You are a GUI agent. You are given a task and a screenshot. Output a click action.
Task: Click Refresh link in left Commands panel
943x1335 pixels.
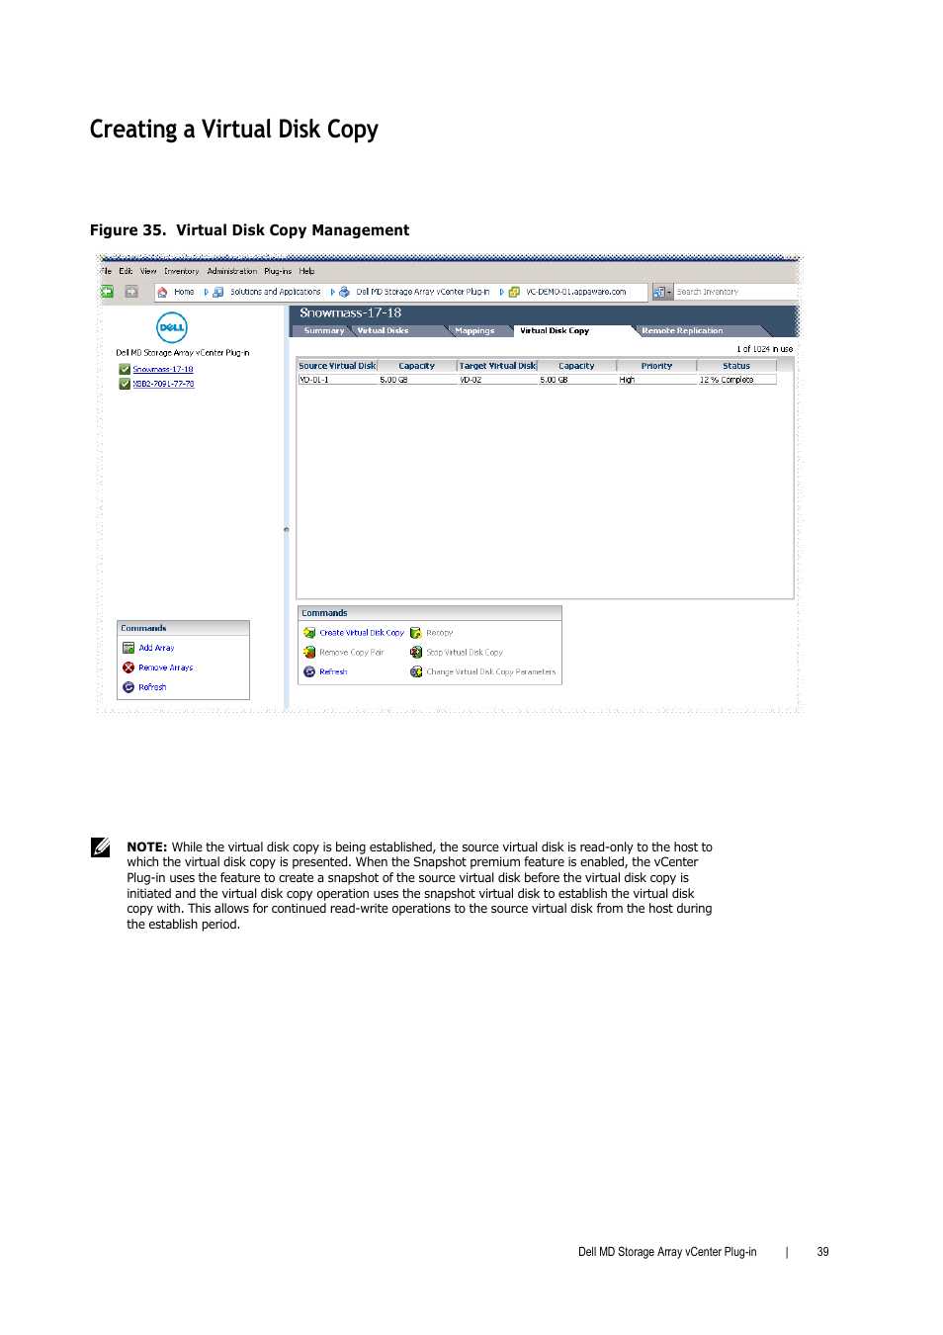(152, 687)
